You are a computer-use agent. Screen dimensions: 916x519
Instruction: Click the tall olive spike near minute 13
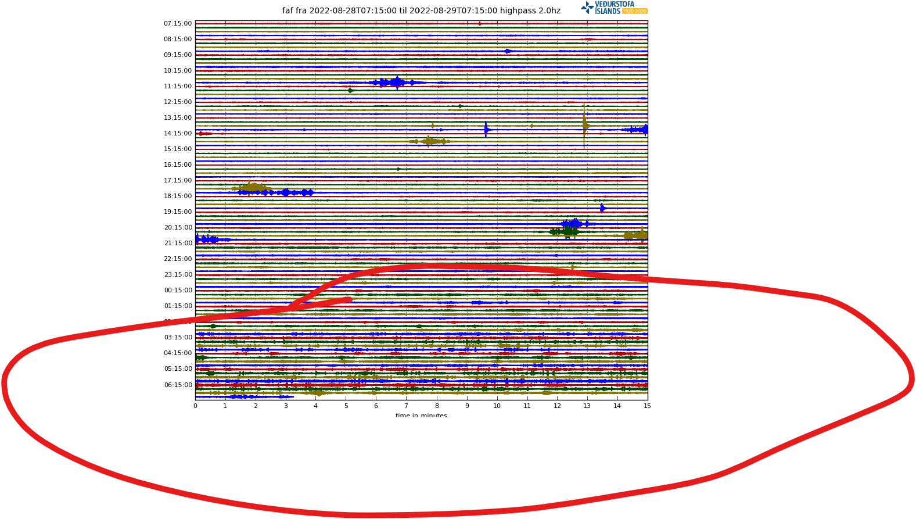click(584, 126)
